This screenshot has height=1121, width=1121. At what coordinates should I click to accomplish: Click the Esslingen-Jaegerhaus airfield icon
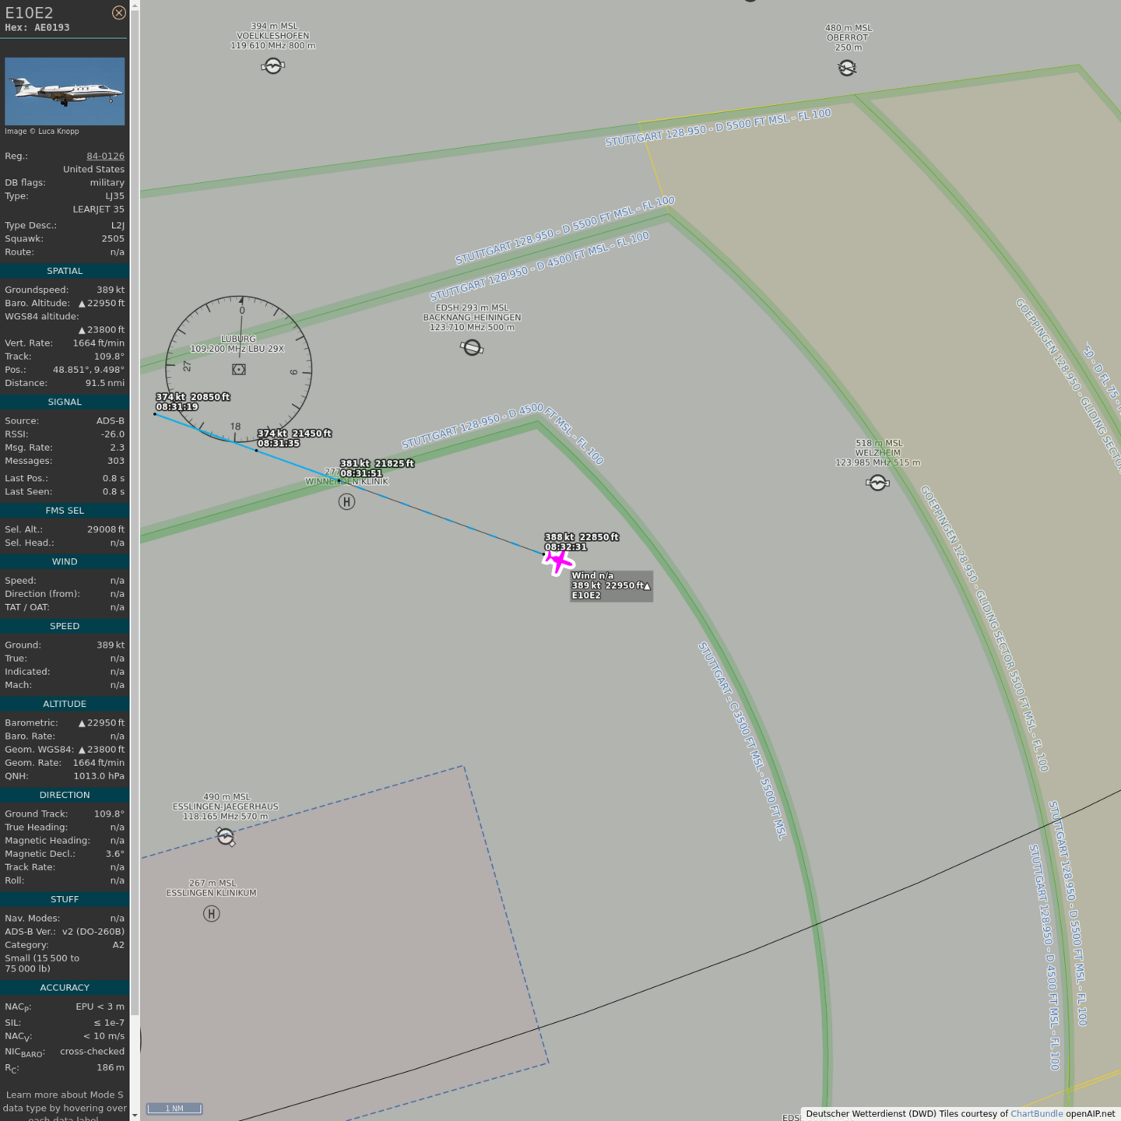tap(225, 836)
